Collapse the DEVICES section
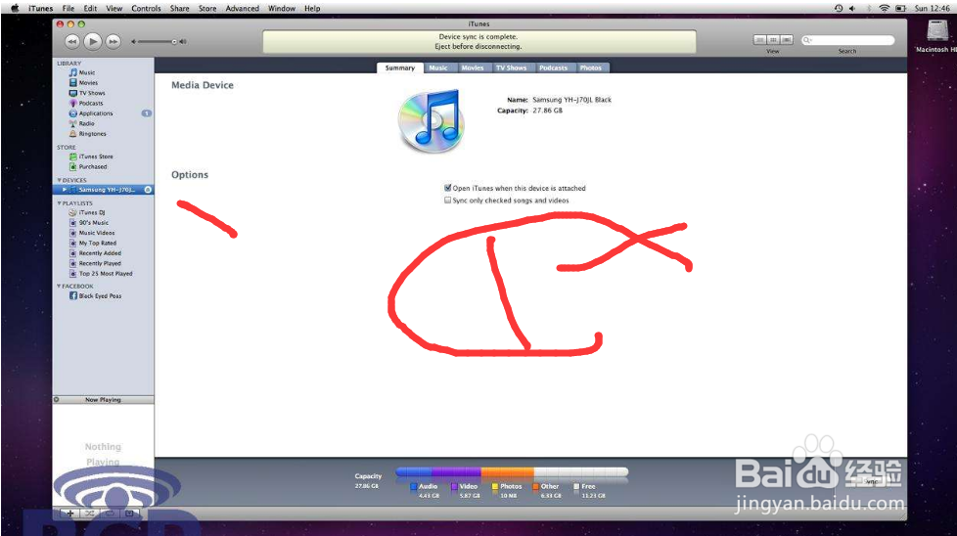The image size is (957, 536). click(60, 181)
